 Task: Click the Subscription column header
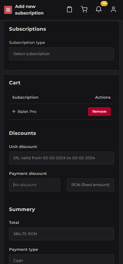(x=25, y=97)
